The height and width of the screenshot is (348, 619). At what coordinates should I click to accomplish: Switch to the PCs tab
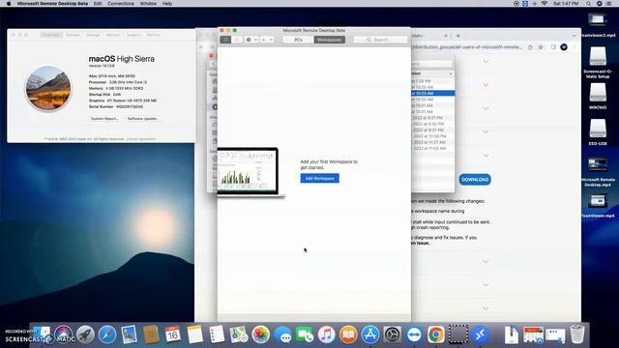(298, 40)
